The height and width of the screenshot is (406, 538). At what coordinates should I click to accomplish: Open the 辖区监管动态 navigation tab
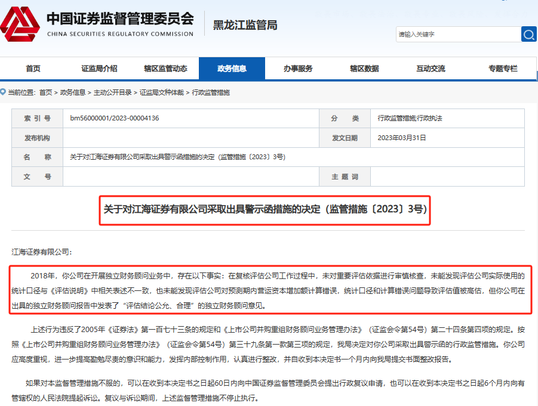coord(166,69)
